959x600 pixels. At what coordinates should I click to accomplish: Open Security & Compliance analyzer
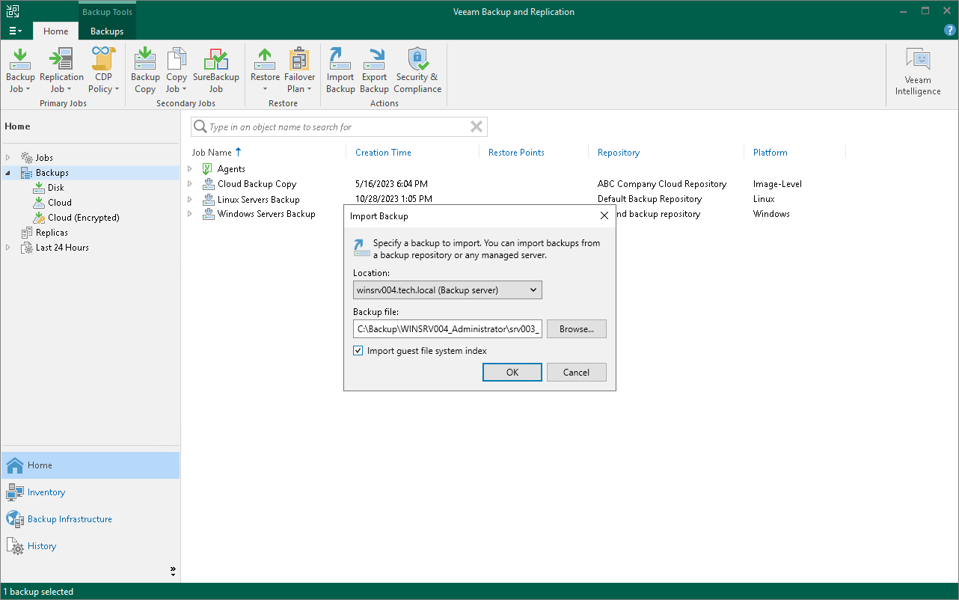click(x=417, y=67)
